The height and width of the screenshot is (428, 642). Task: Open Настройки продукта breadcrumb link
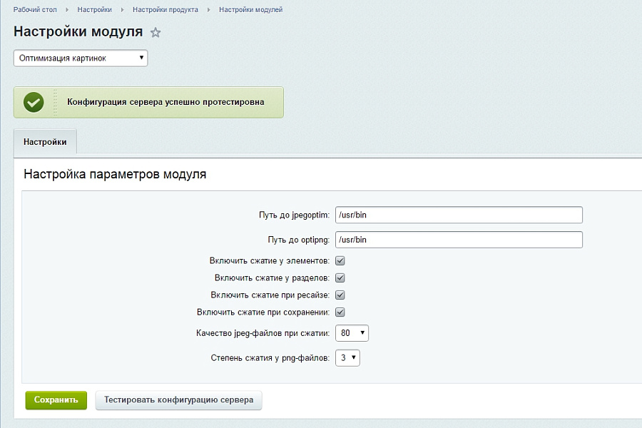(164, 10)
